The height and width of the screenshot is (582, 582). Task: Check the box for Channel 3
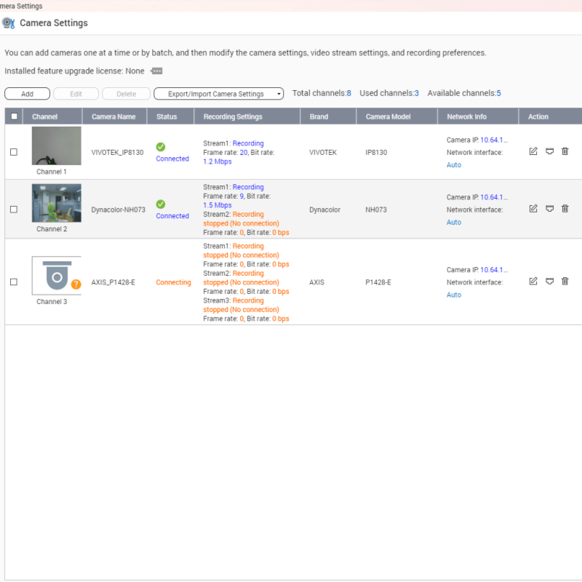[12, 282]
